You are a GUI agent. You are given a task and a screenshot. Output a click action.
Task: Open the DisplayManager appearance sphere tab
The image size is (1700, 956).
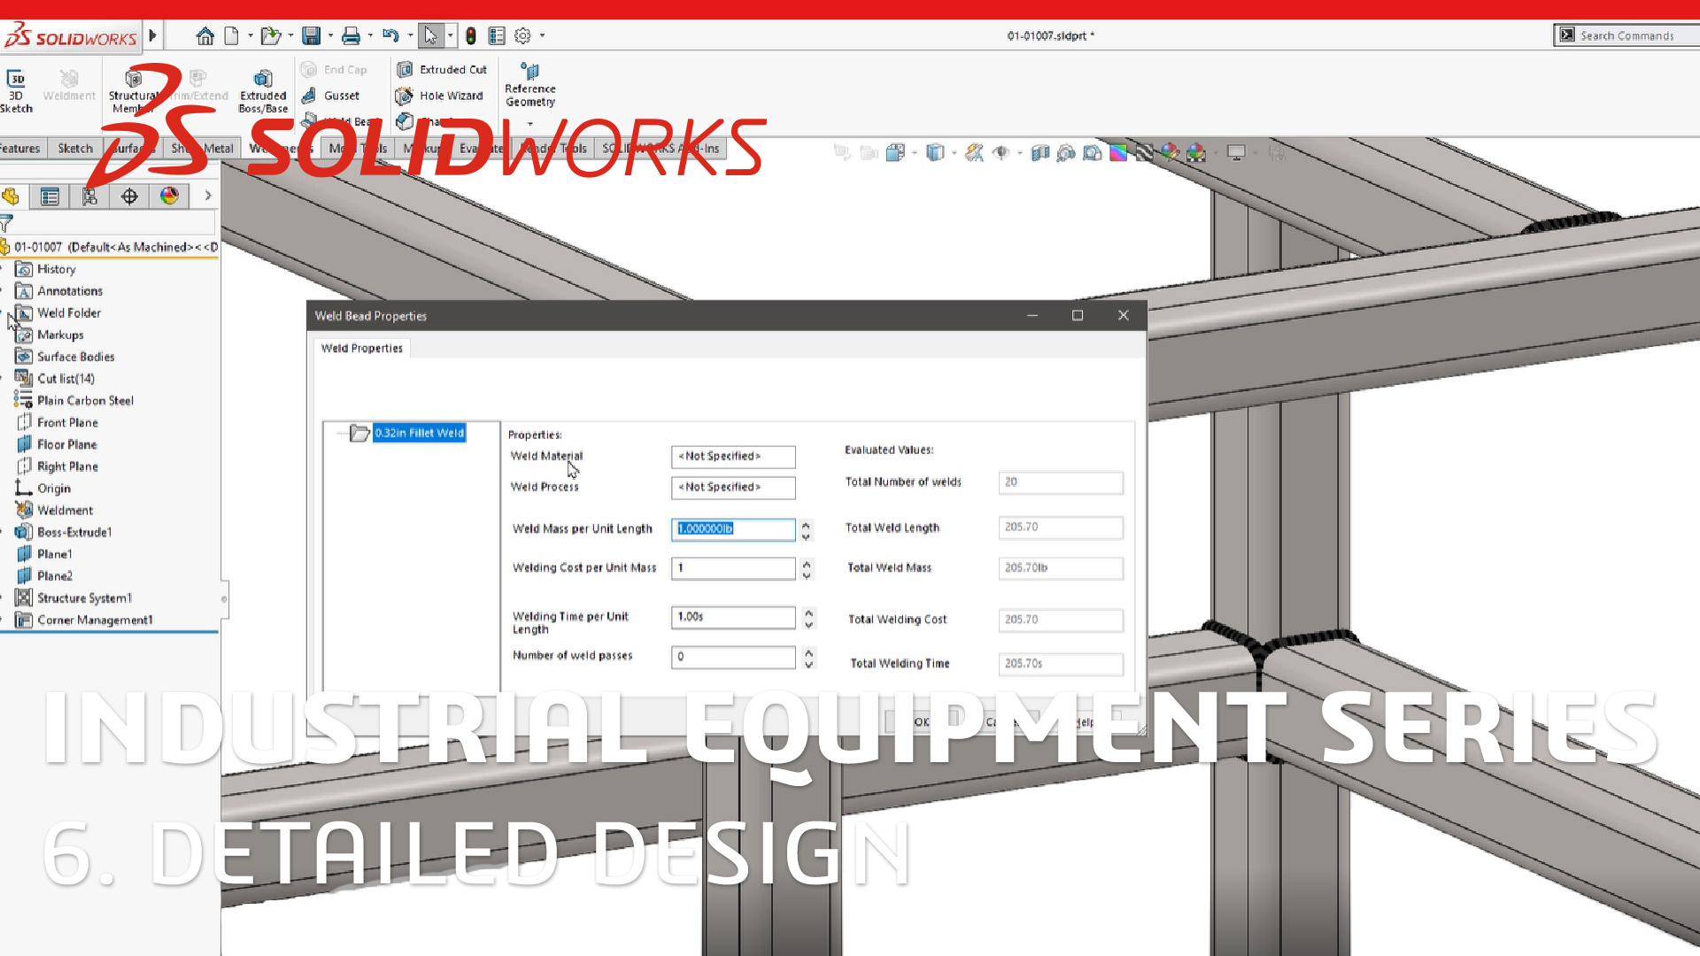(169, 196)
